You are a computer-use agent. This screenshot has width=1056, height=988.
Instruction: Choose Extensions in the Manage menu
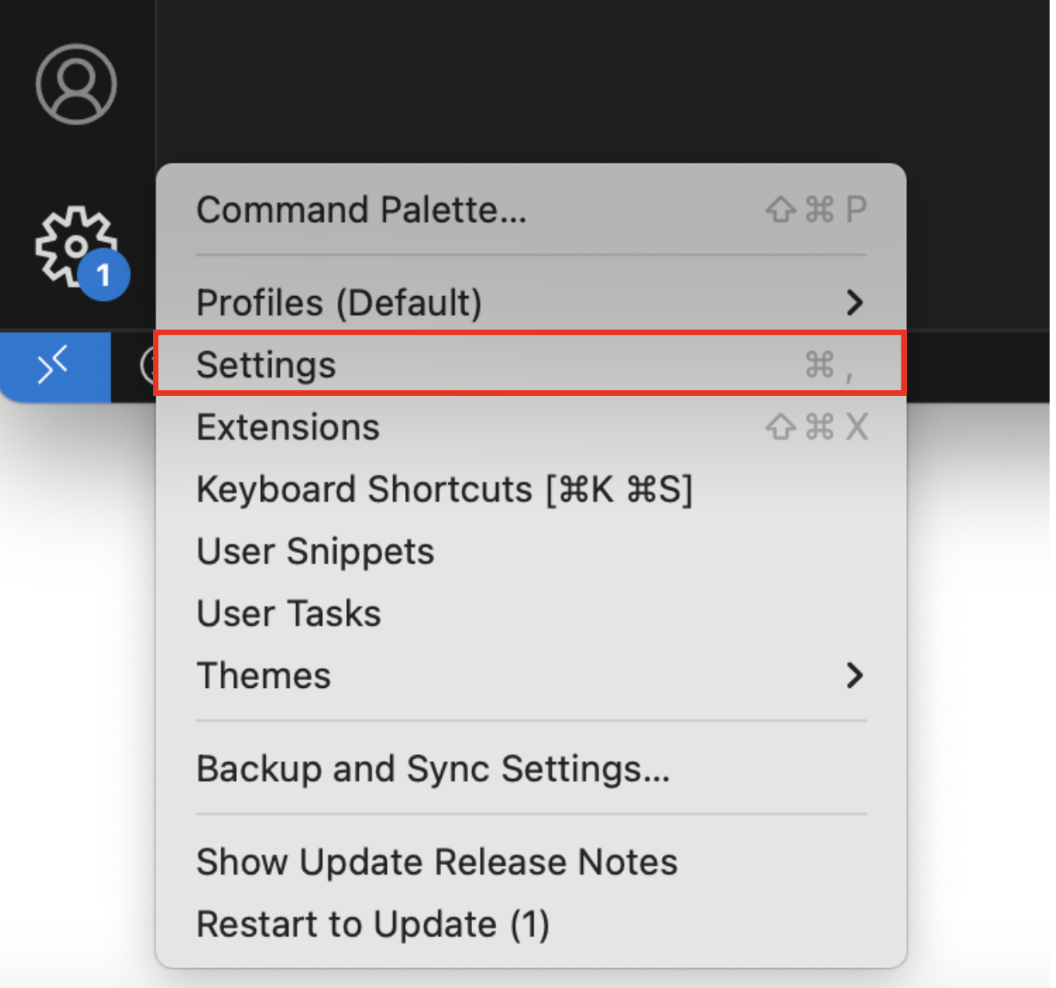click(x=288, y=427)
